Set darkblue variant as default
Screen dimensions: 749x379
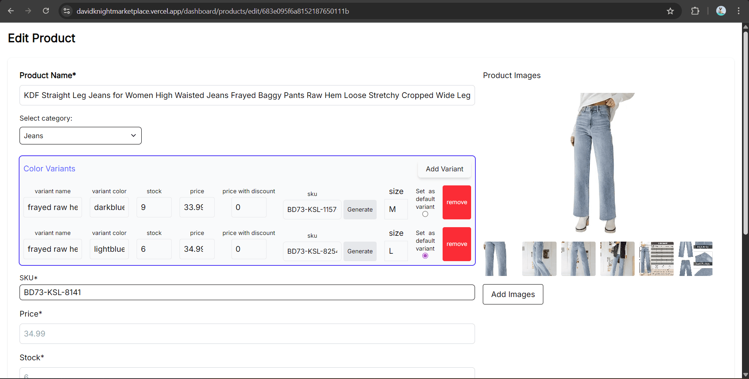(425, 214)
